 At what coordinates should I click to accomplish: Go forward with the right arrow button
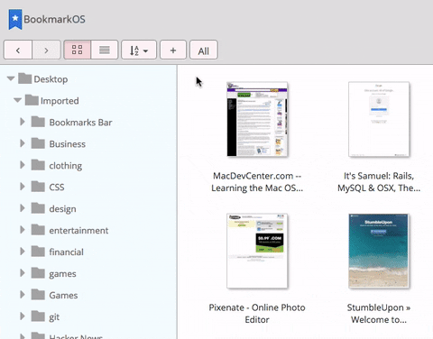46,50
